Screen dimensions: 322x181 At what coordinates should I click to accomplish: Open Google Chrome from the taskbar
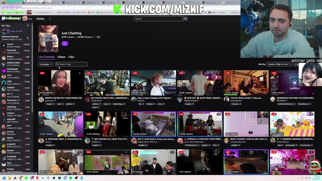click(21, 178)
